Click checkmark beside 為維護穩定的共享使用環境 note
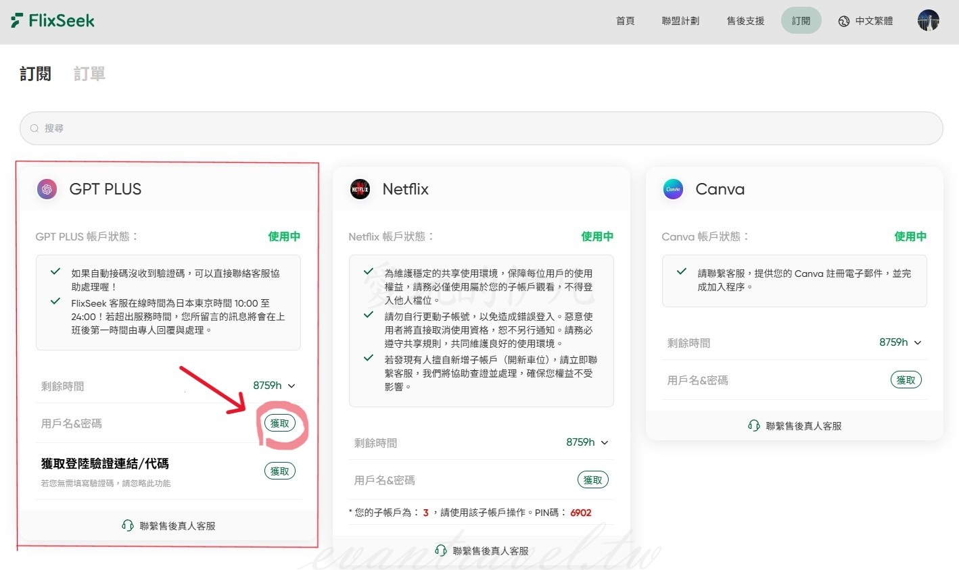The width and height of the screenshot is (959, 570). (x=369, y=271)
